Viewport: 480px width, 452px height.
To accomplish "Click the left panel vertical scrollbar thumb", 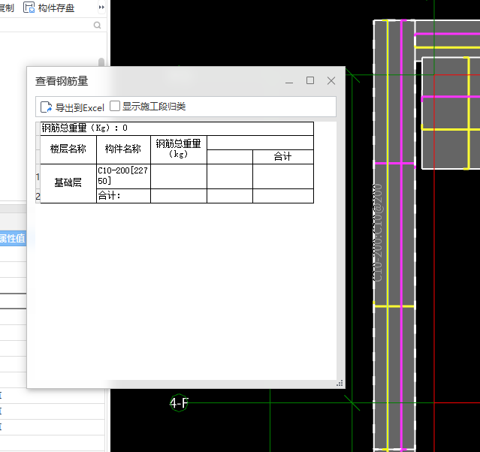I will point(101,62).
